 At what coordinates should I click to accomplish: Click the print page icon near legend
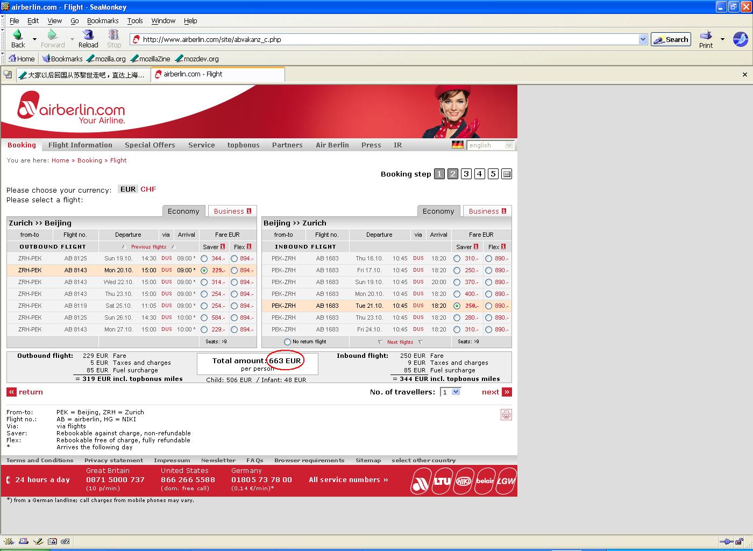point(506,414)
